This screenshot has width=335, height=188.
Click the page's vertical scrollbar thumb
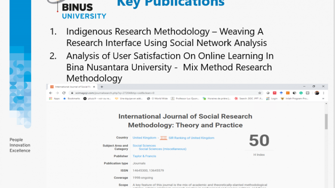coord(326,121)
